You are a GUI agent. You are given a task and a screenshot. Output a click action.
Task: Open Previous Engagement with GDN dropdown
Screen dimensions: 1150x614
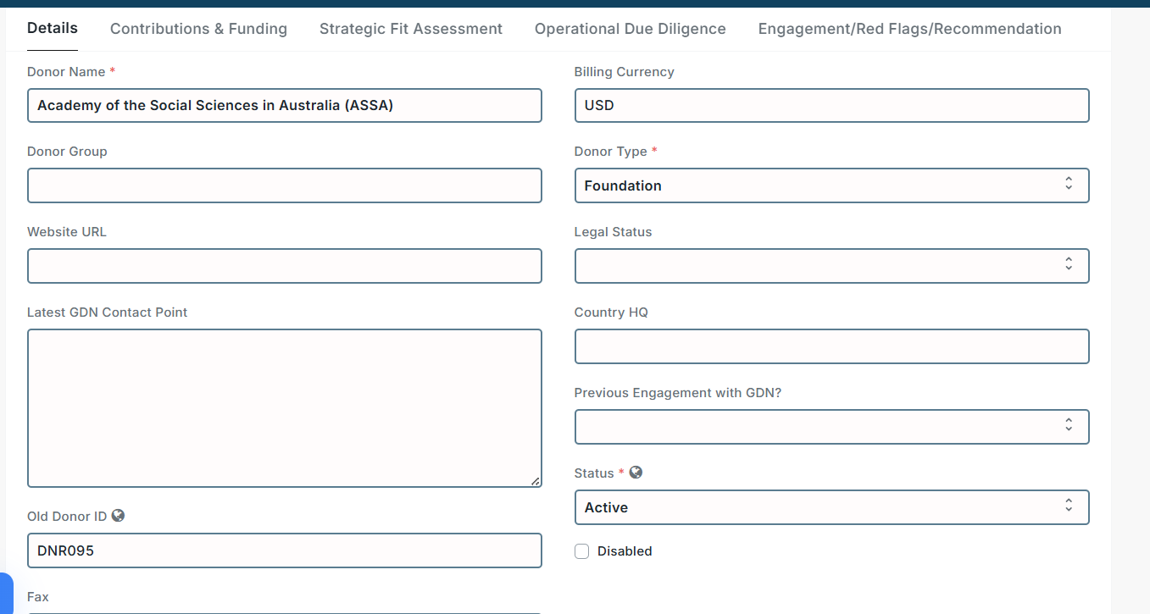pyautogui.click(x=831, y=427)
